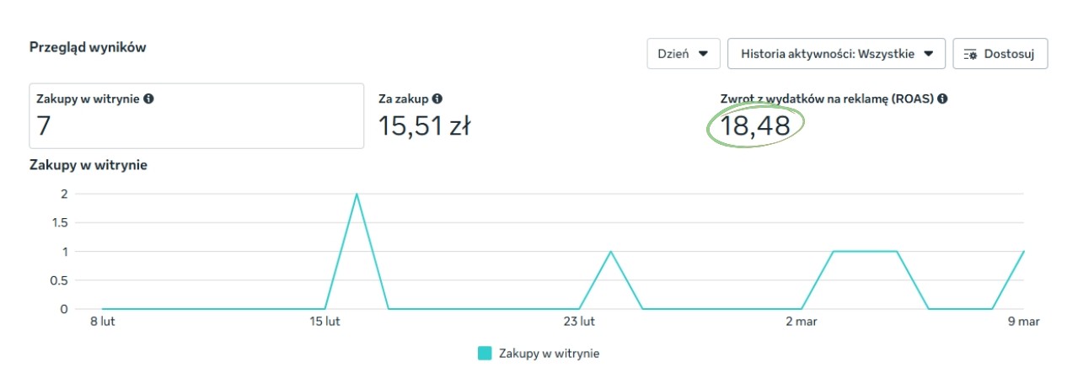
Task: Click final chart data point at 9 mar
Action: pos(1024,252)
